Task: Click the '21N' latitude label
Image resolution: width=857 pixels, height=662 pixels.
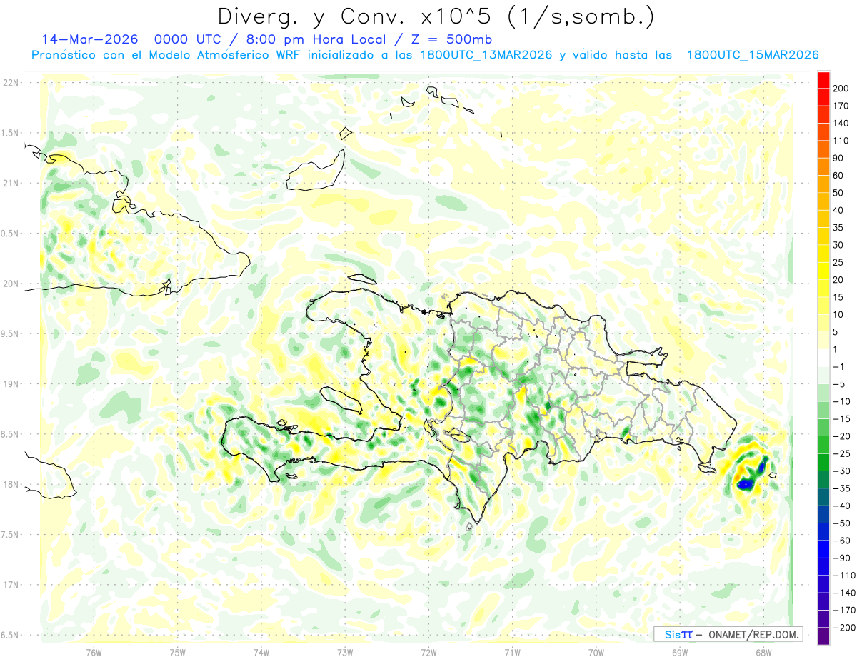Action: click(11, 183)
